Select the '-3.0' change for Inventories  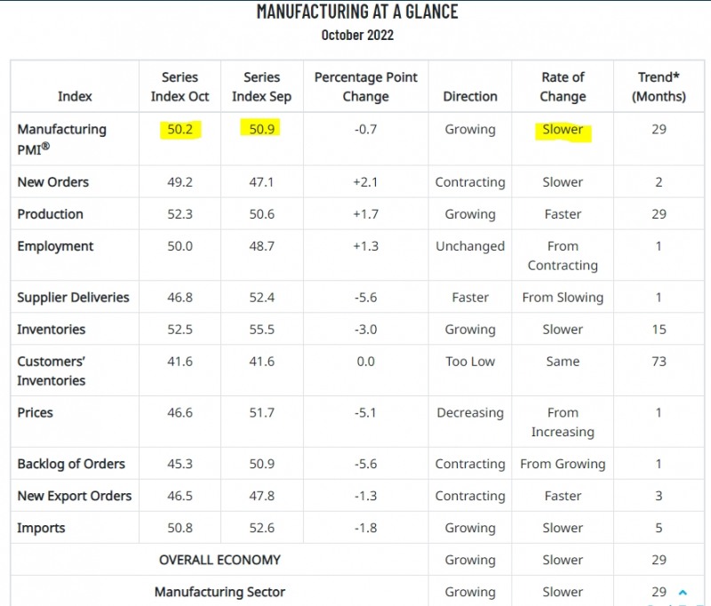click(366, 330)
